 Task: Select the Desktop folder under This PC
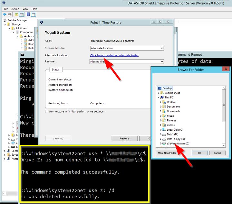tap(171, 102)
